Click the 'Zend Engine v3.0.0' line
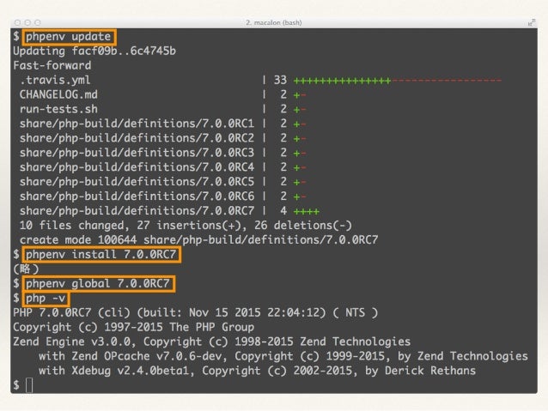The image size is (548, 411). tap(212, 341)
